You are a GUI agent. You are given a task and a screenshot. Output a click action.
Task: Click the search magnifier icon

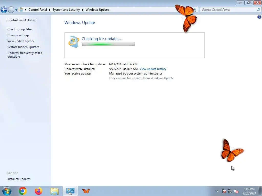coord(258,10)
